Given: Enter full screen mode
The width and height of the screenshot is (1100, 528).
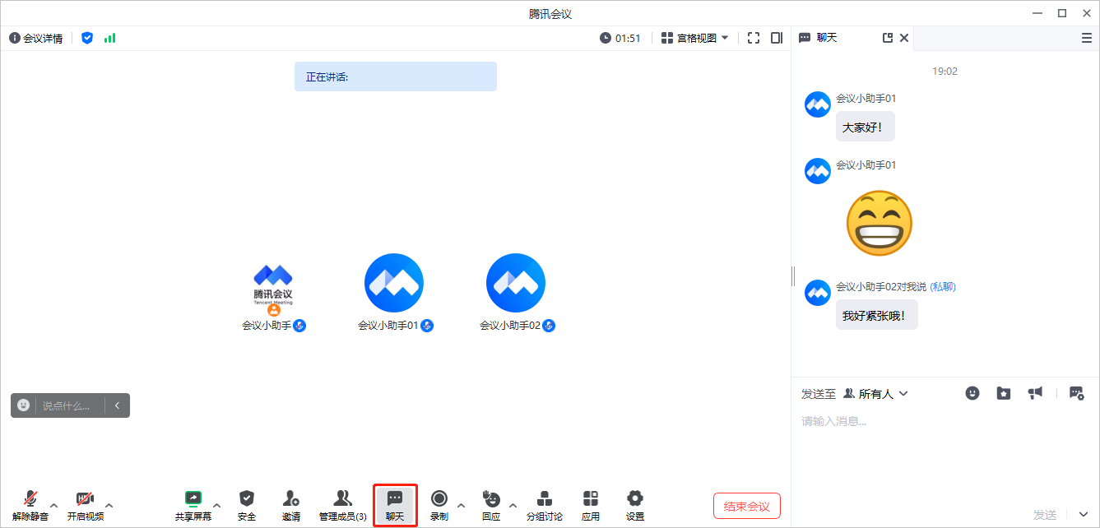Looking at the screenshot, I should tap(754, 38).
